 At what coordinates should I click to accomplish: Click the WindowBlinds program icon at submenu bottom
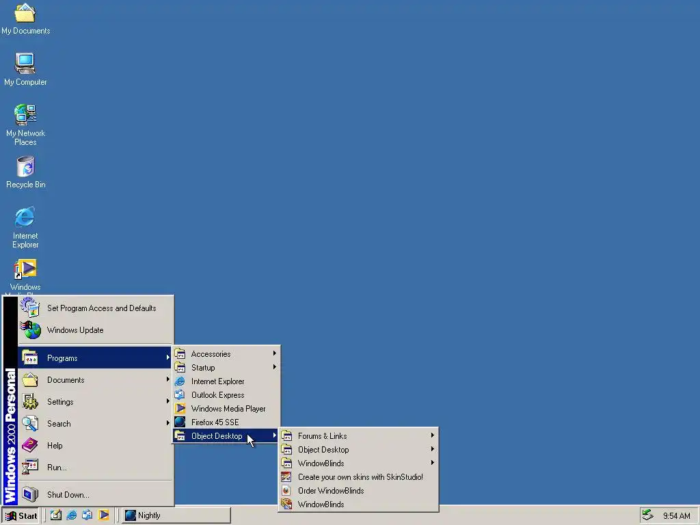click(286, 504)
